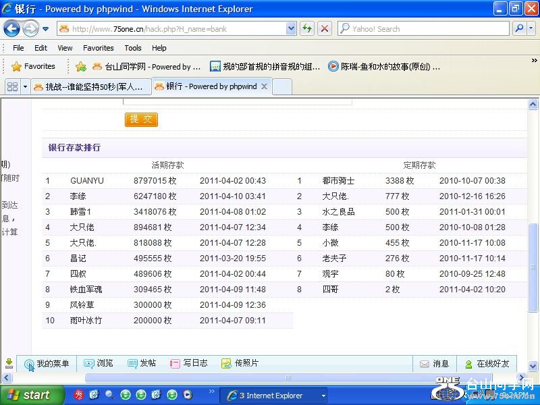Click the vertical scrollbar thumb
This screenshot has height=405, width=540.
(x=533, y=267)
